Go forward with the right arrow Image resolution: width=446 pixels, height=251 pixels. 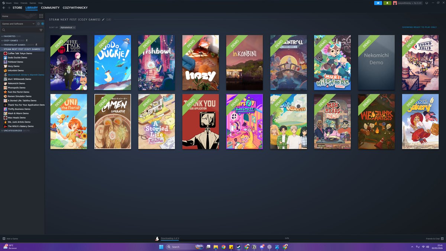click(9, 7)
